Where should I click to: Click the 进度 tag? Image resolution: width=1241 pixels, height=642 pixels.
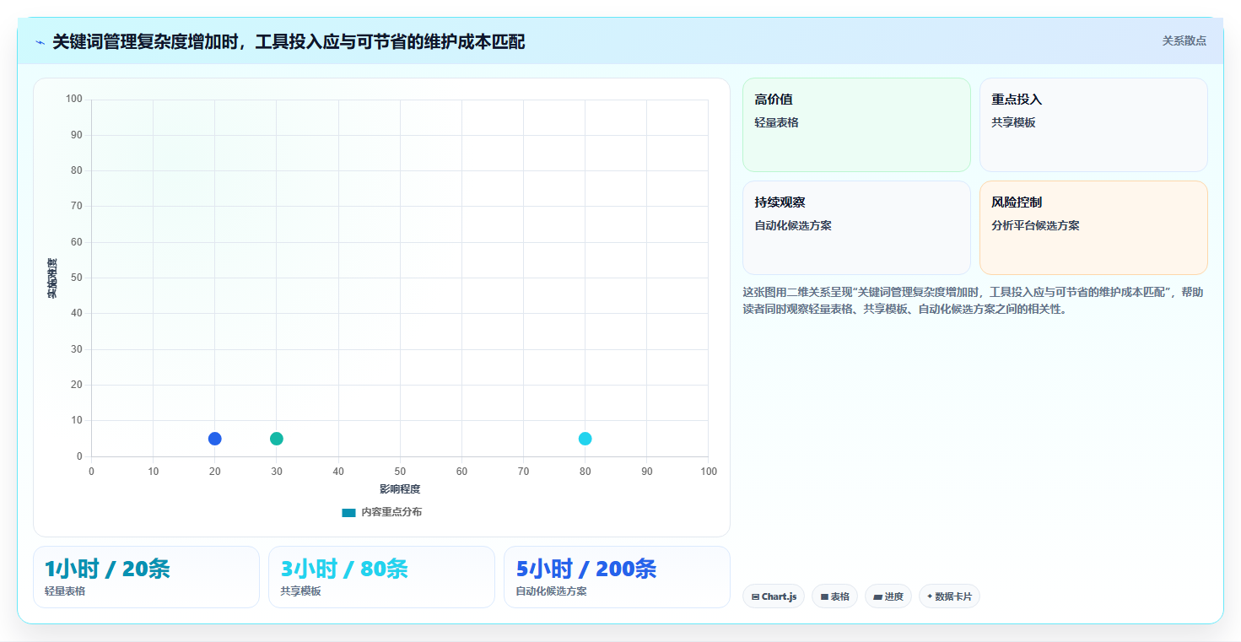click(x=888, y=596)
